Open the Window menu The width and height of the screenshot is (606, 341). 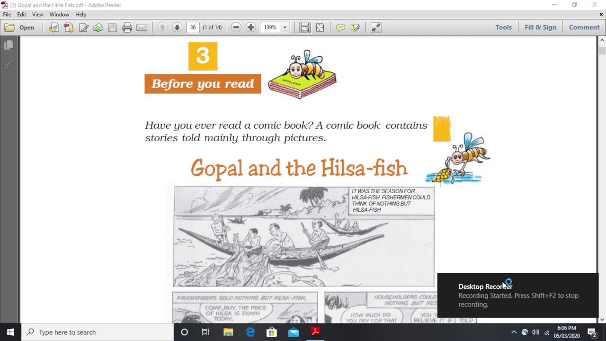59,15
